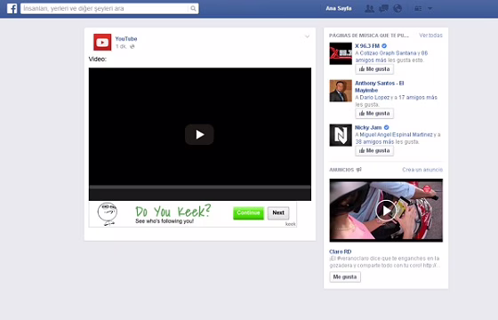The height and width of the screenshot is (320, 498).
Task: Open Miguel Angel Espinal Martinez link
Action: coord(396,134)
